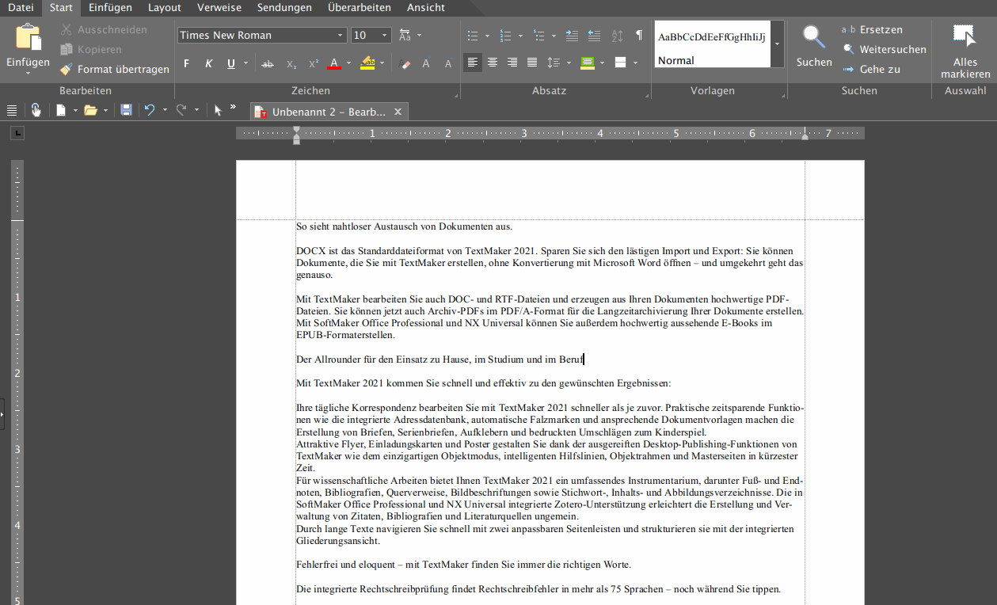Apply the yellow highlighter color
The width and height of the screenshot is (997, 605).
pyautogui.click(x=367, y=63)
